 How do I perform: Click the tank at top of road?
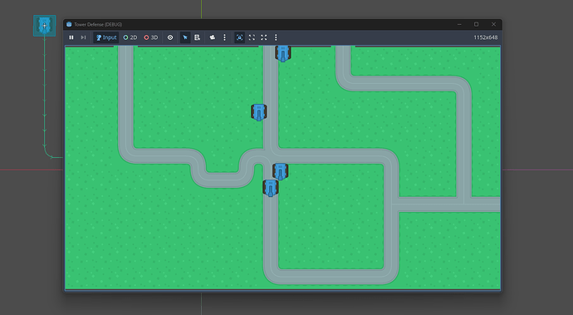tap(283, 53)
